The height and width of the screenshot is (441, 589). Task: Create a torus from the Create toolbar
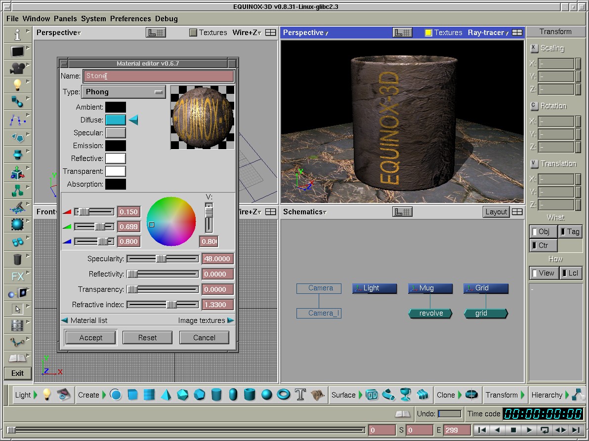click(x=283, y=395)
